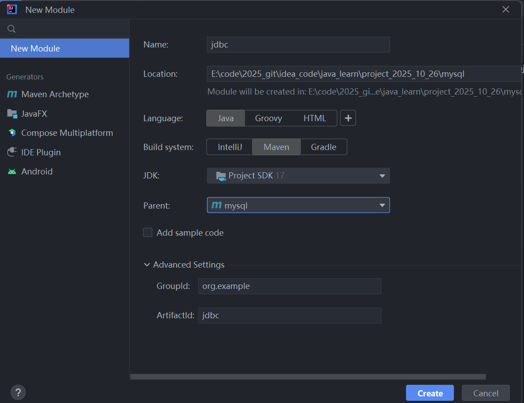This screenshot has height=403, width=524.
Task: Choose Gradle build system
Action: point(323,147)
